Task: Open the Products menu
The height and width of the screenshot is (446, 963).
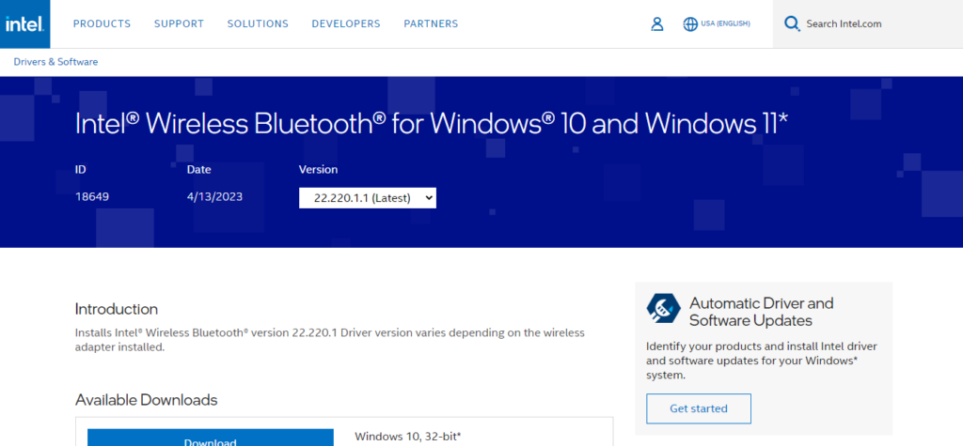Action: (x=102, y=23)
